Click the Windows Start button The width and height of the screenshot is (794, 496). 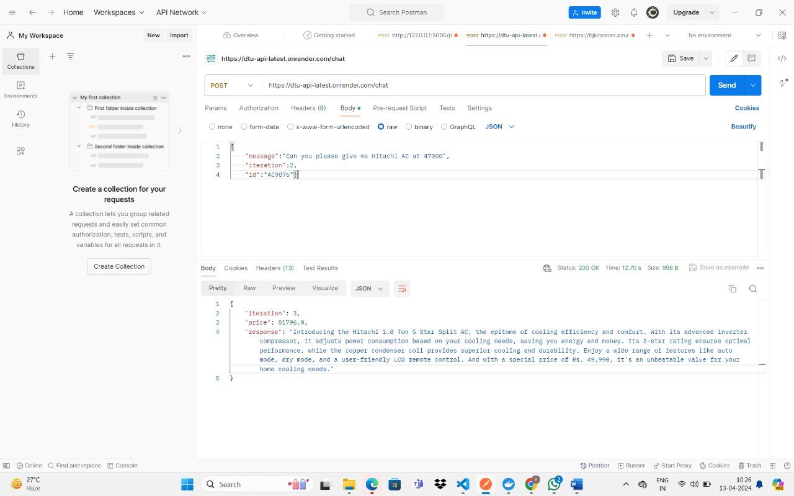[187, 484]
